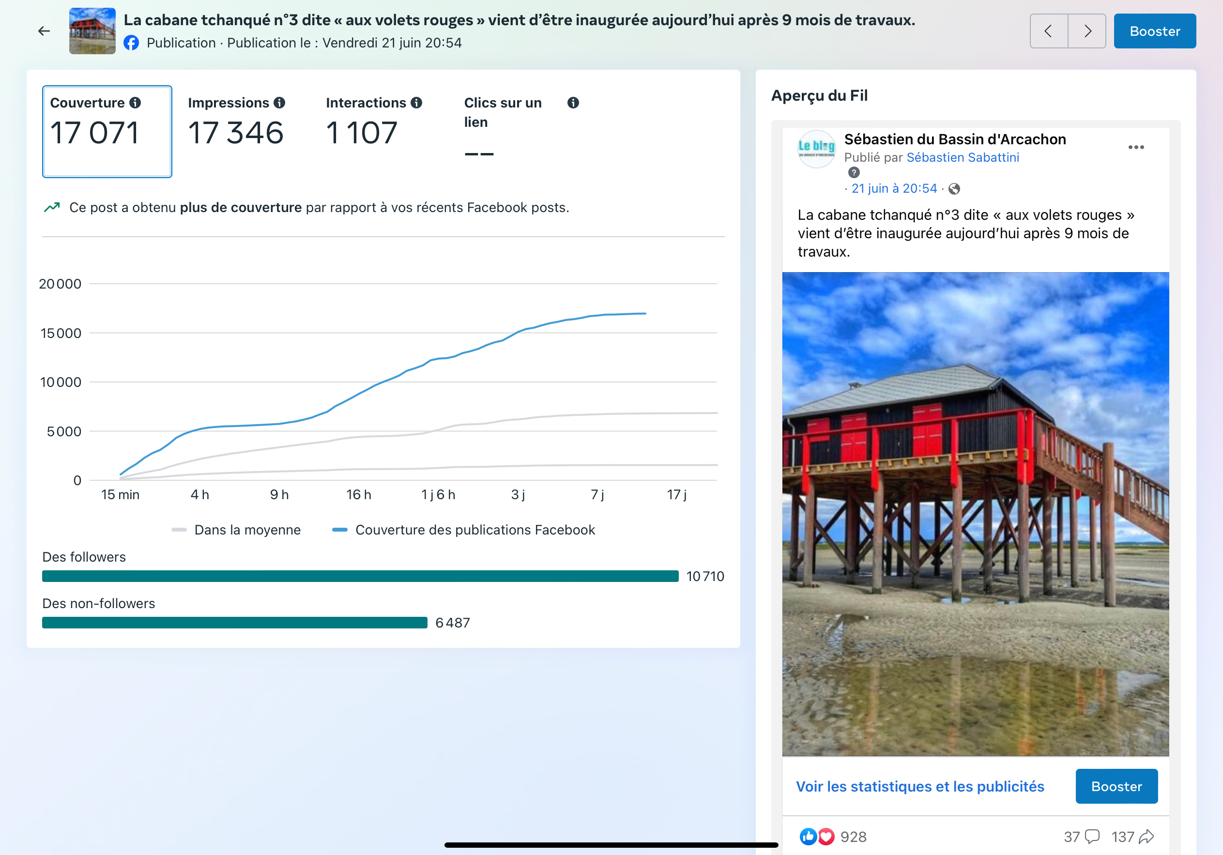Open the cabane tchanquée post photo
Viewport: 1223px width, 855px height.
(x=975, y=514)
